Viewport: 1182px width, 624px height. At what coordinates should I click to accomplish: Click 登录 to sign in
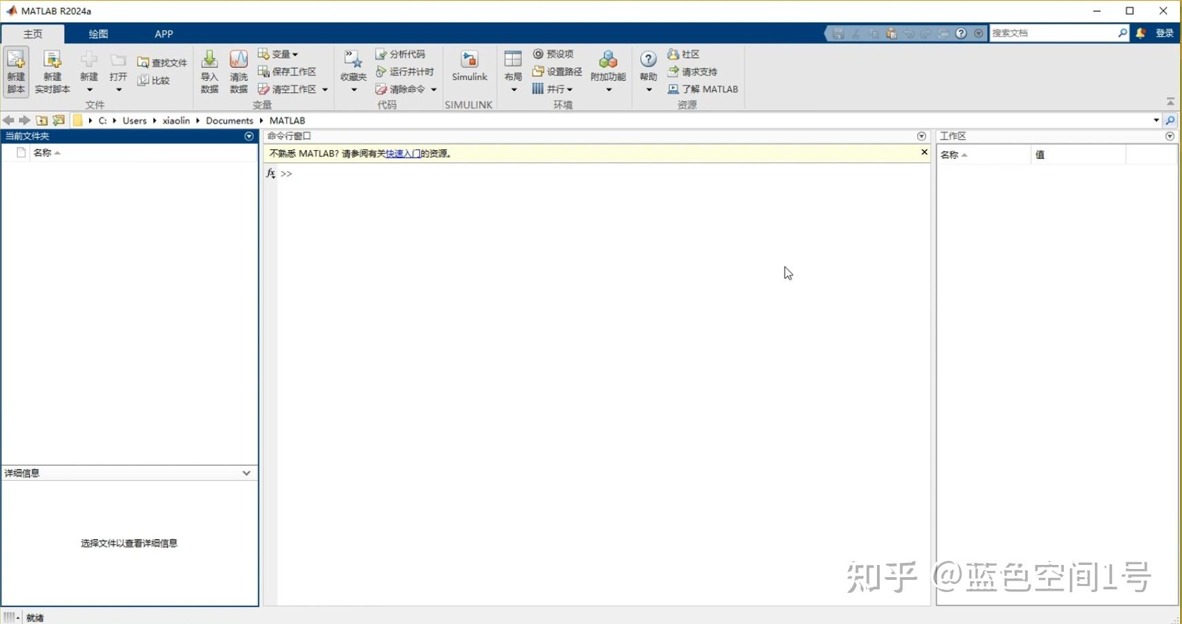coord(1166,33)
